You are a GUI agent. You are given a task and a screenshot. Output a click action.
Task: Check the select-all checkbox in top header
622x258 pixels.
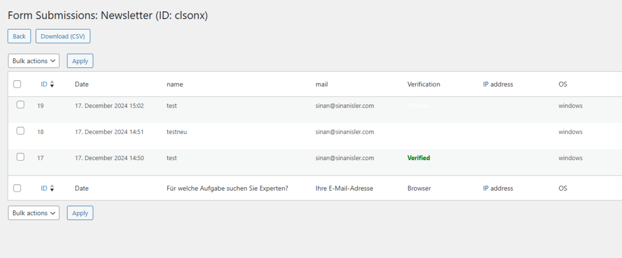[x=17, y=84]
